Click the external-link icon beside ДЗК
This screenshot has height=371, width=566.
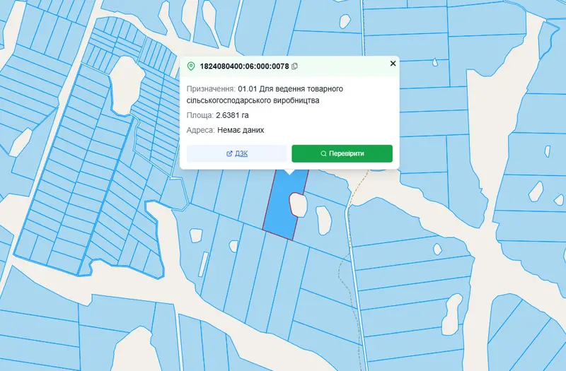(229, 153)
